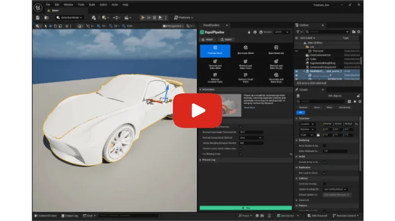Viewport: 395px width, 221px height.
Task: Toggle the Include Actor in HLOD checkbox
Action: pos(324,162)
